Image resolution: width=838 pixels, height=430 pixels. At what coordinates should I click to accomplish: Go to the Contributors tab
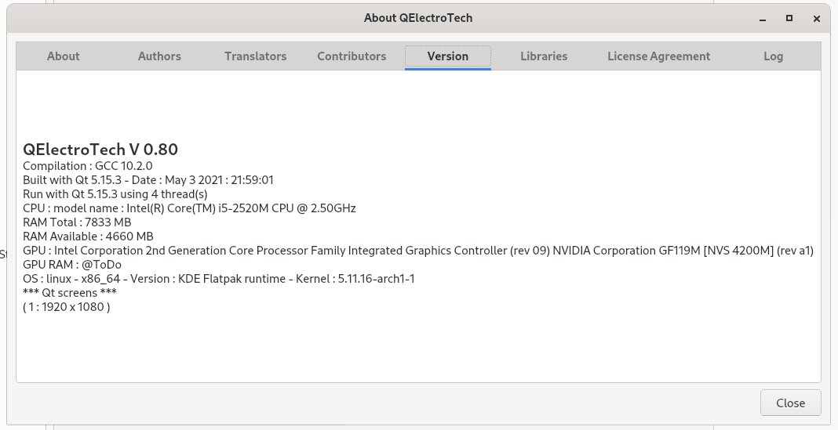click(x=352, y=56)
